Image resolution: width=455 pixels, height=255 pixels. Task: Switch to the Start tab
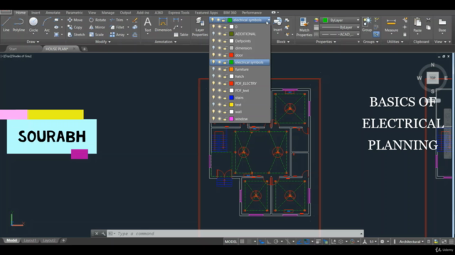(13, 49)
